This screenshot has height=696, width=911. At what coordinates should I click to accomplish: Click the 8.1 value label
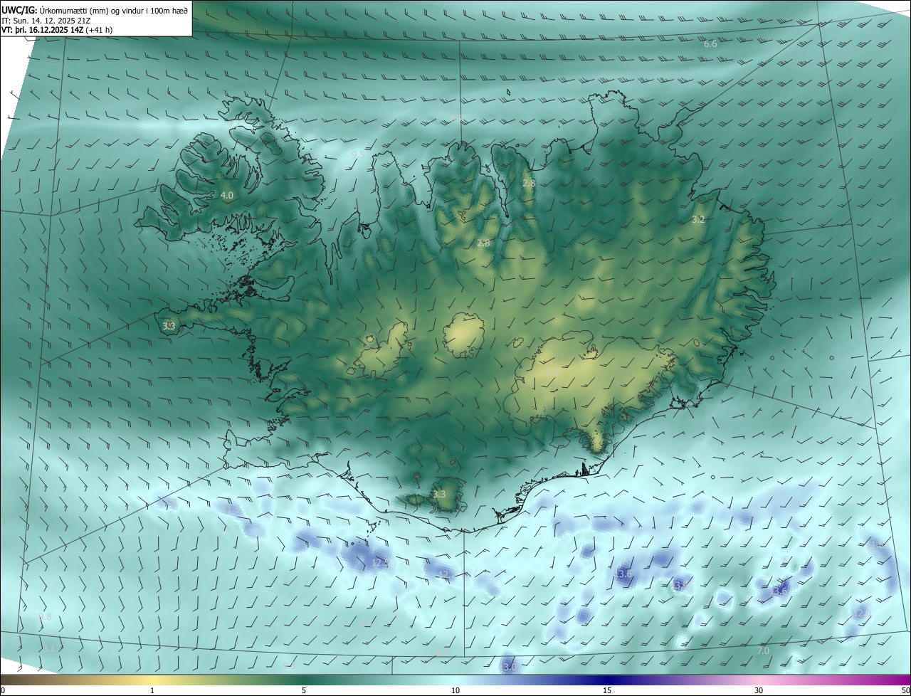tap(48, 648)
